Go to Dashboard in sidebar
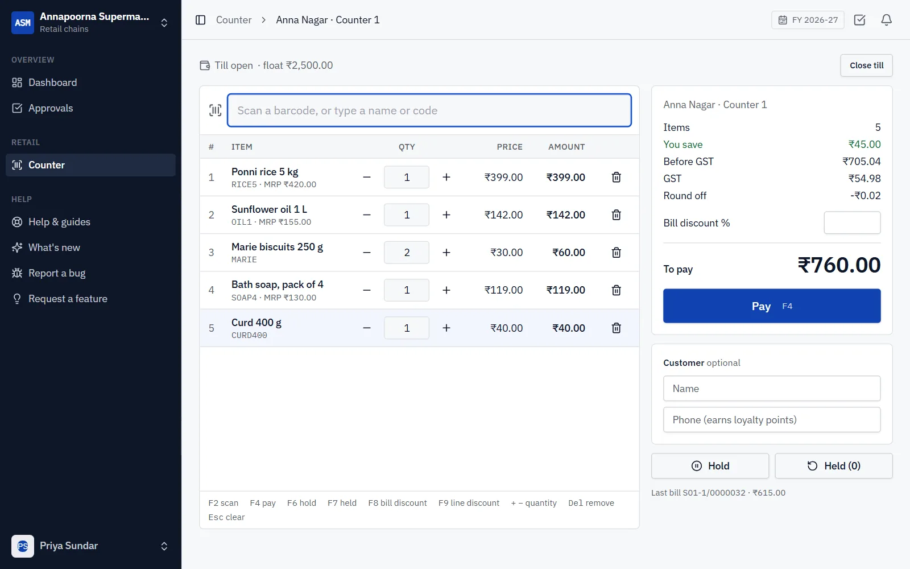This screenshot has height=569, width=910. (x=90, y=83)
